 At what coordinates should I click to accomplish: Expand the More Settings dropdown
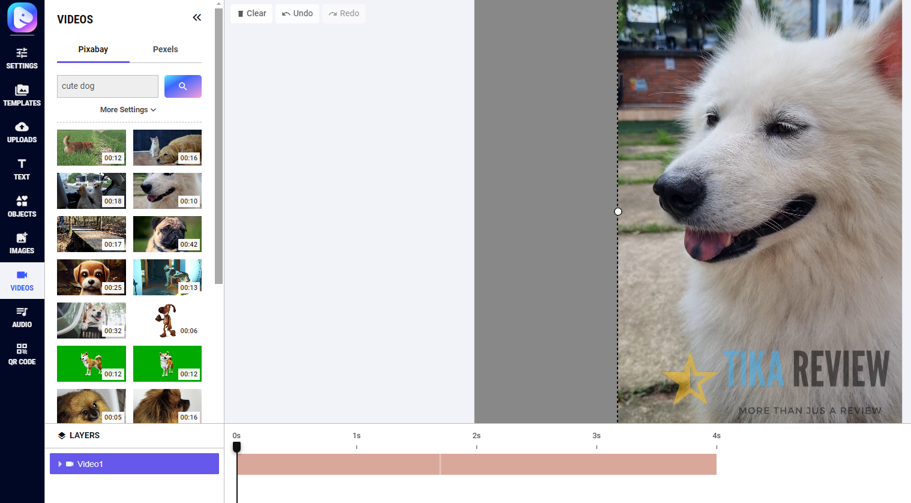(x=128, y=110)
